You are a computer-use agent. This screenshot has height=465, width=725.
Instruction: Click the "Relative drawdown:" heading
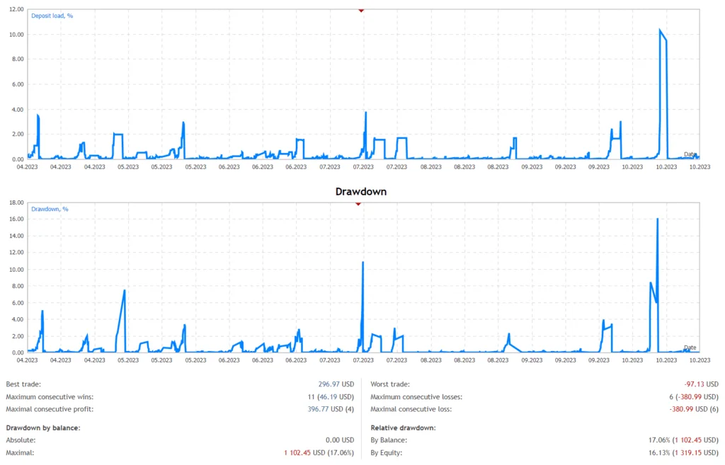[404, 427]
